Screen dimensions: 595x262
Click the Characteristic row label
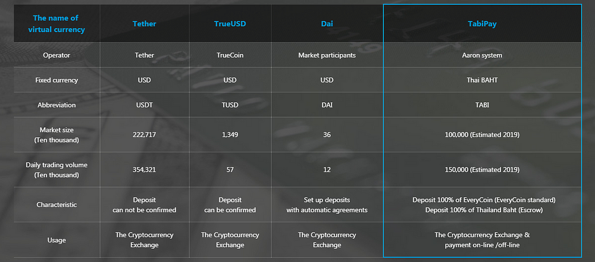pos(57,205)
